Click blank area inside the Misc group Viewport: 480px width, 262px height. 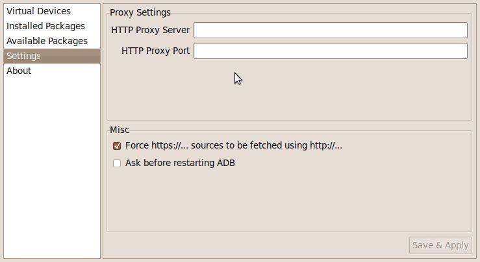[x=292, y=201]
